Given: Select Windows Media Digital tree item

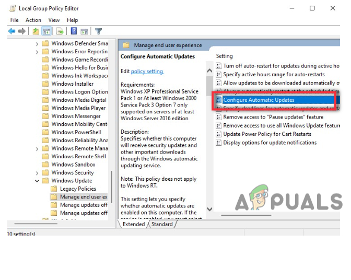Looking at the screenshot, I should (x=79, y=100).
